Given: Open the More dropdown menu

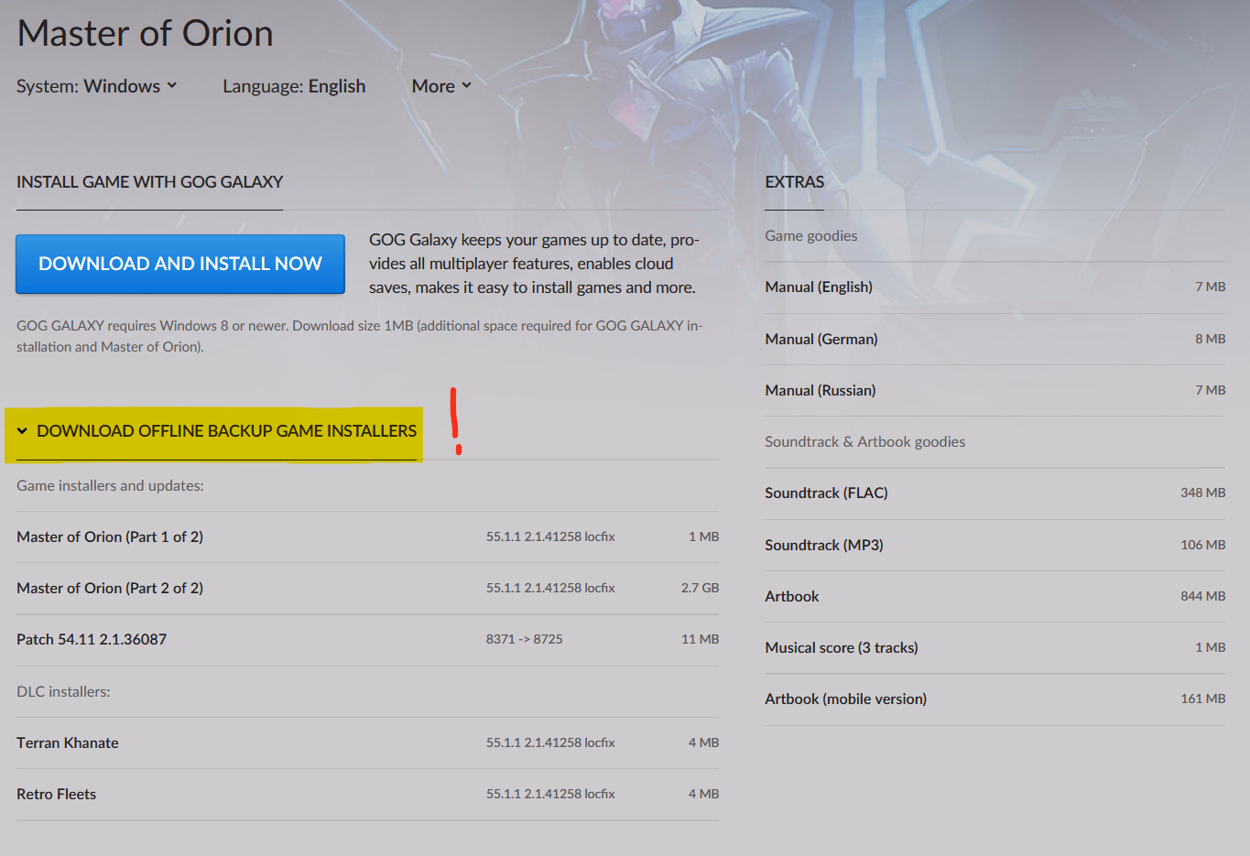Looking at the screenshot, I should pyautogui.click(x=440, y=86).
